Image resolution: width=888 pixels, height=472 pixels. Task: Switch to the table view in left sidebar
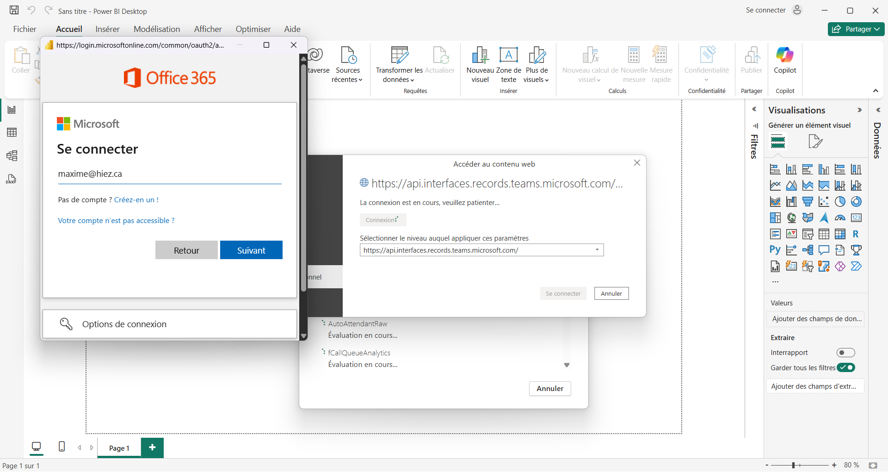click(12, 133)
